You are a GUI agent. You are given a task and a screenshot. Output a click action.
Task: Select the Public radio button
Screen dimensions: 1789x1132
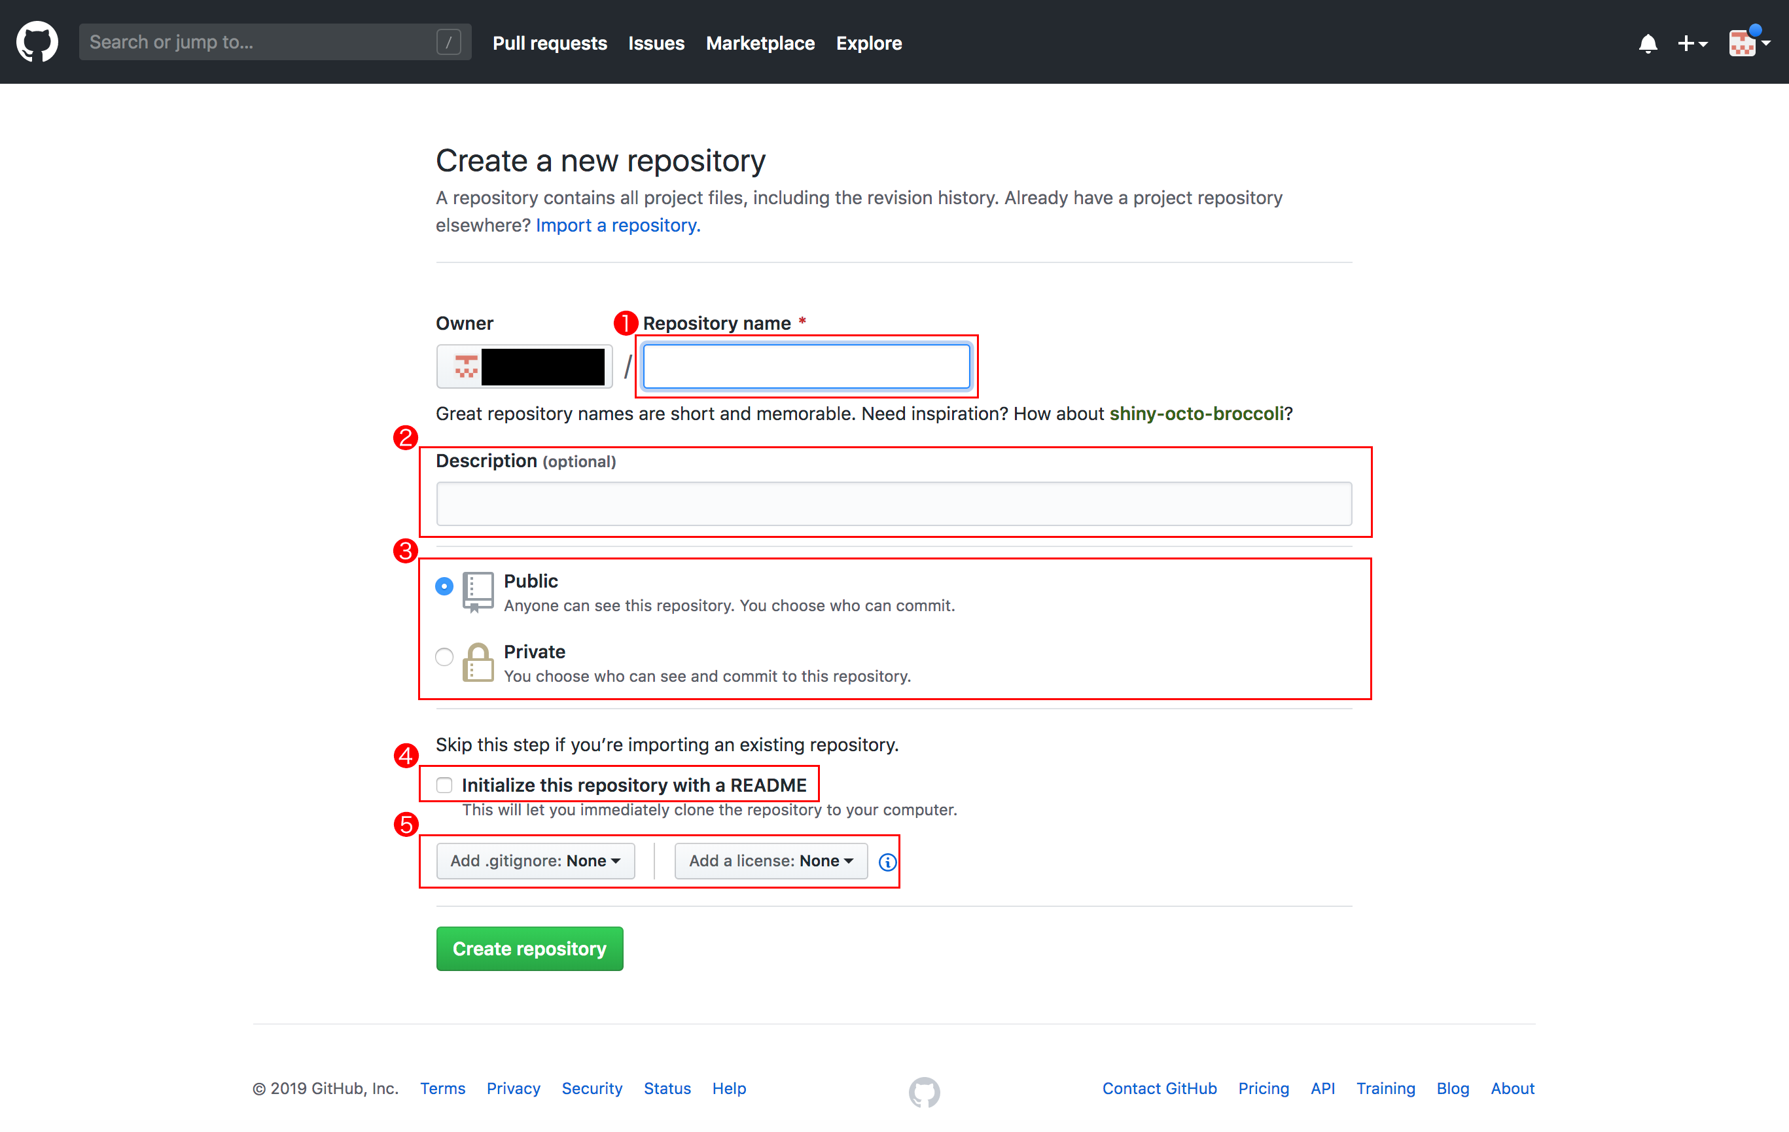pyautogui.click(x=444, y=586)
